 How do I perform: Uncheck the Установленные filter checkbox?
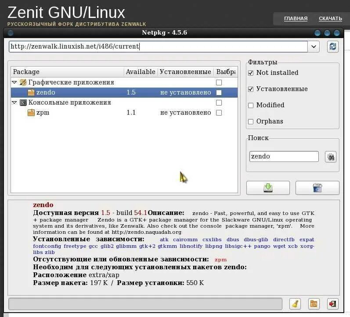click(251, 89)
